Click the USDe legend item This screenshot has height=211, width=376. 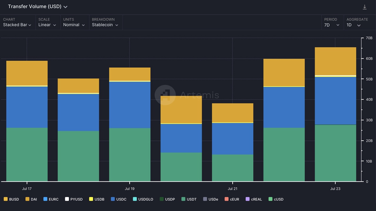click(x=210, y=199)
